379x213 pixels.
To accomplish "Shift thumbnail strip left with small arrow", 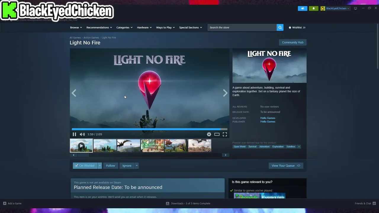I will click(x=74, y=155).
